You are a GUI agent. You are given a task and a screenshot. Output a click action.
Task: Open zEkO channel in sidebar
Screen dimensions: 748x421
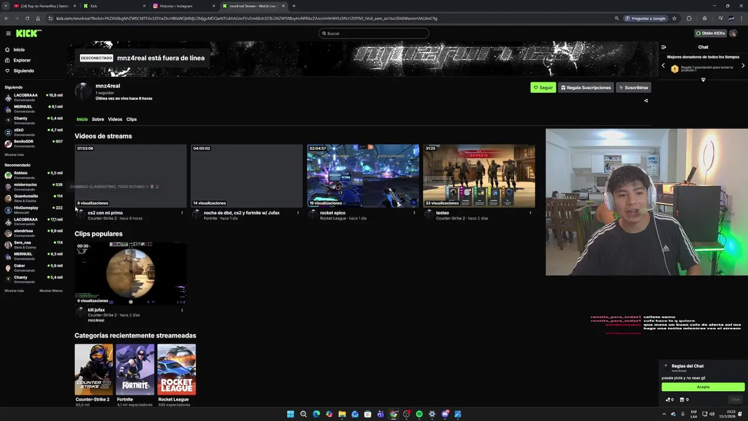coord(33,132)
